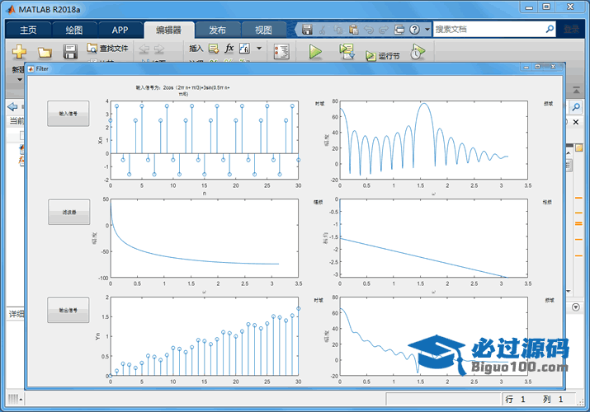This screenshot has height=412, width=590.
Task: Click 滤波器 button in Filter window
Action: pos(69,213)
